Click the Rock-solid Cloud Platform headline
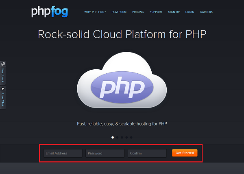 122,34
